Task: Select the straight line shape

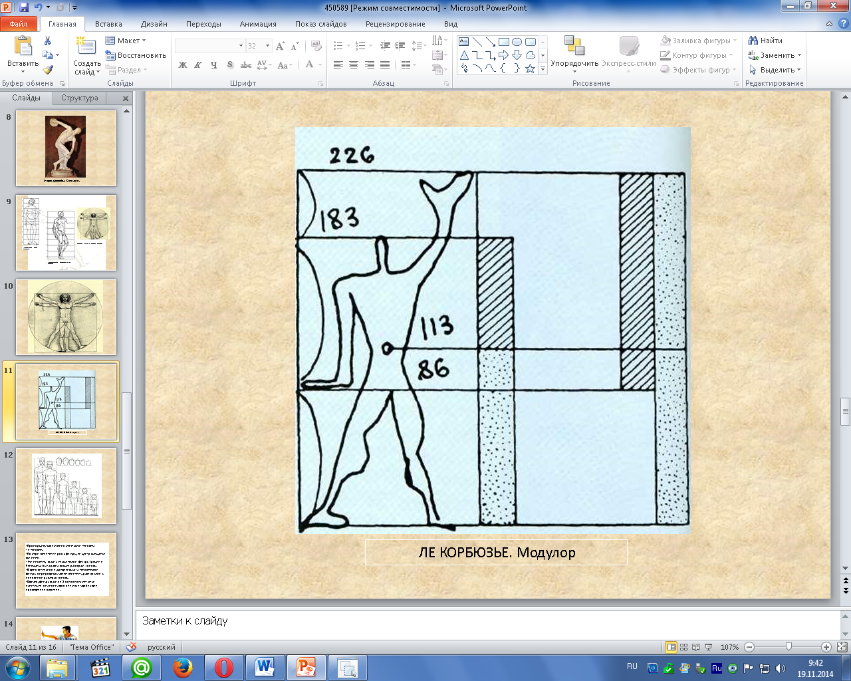Action: pos(477,42)
